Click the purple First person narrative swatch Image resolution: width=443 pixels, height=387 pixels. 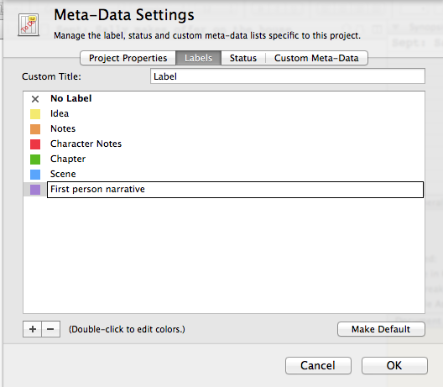point(35,190)
